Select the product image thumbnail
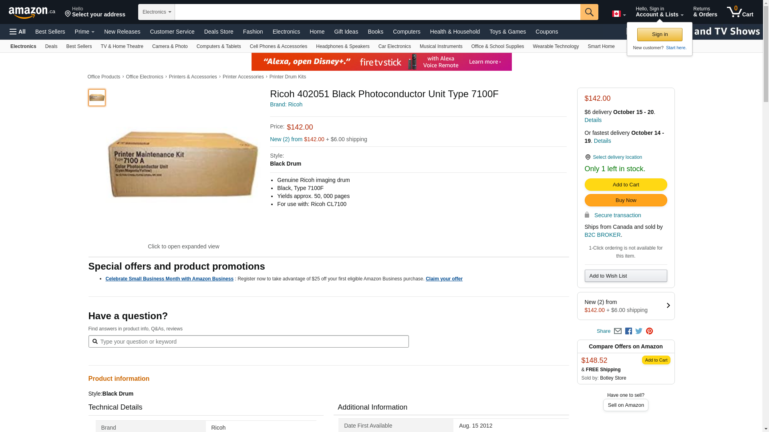Image resolution: width=769 pixels, height=432 pixels. coord(97,98)
